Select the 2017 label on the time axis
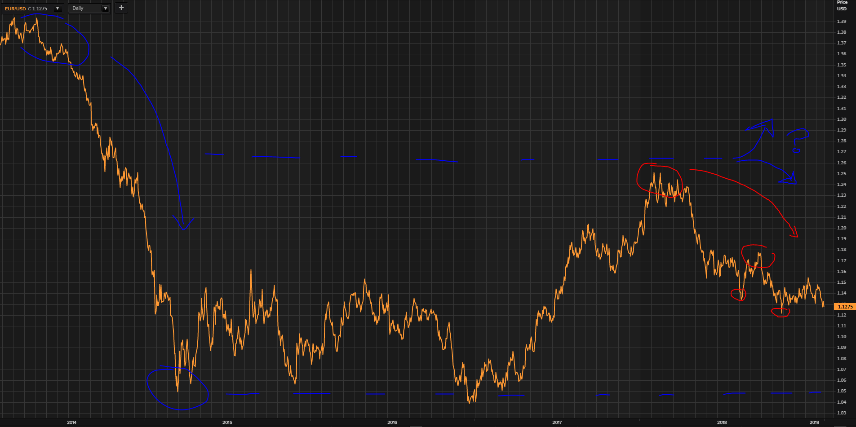The image size is (856, 427). 557,423
